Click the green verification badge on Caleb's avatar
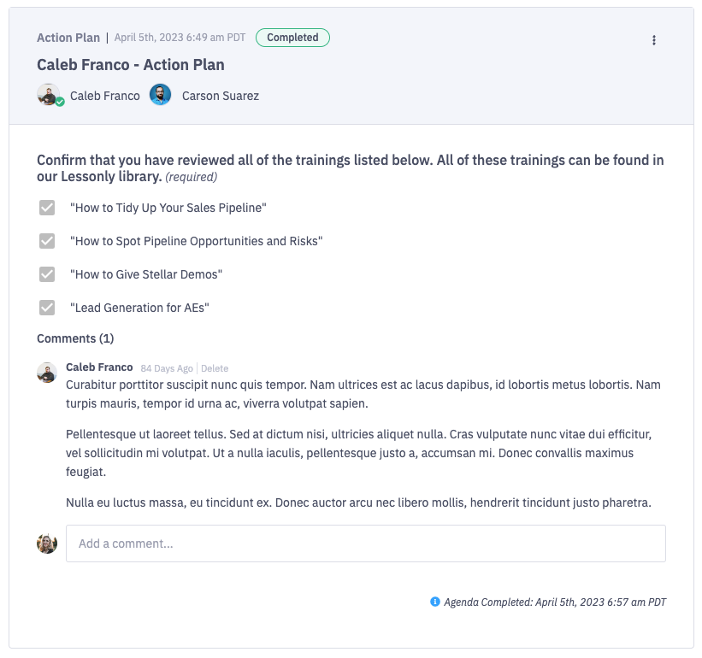The width and height of the screenshot is (702, 658). coord(59,103)
